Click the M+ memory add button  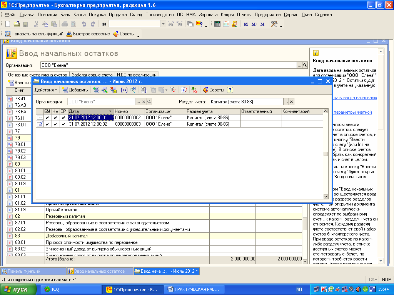[255, 24]
